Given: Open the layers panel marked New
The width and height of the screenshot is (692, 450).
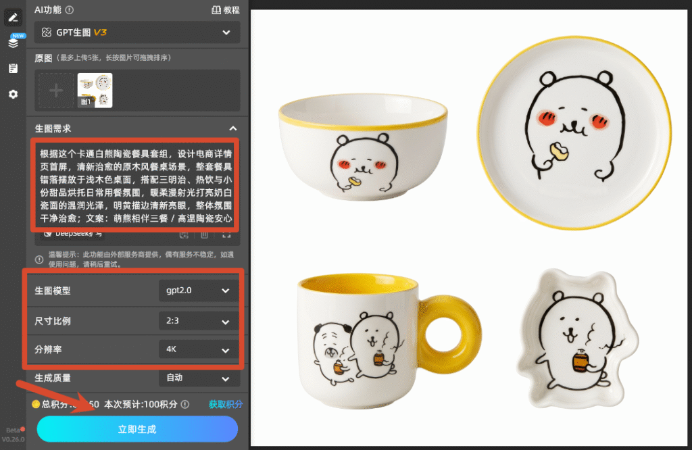Looking at the screenshot, I should click(x=14, y=43).
